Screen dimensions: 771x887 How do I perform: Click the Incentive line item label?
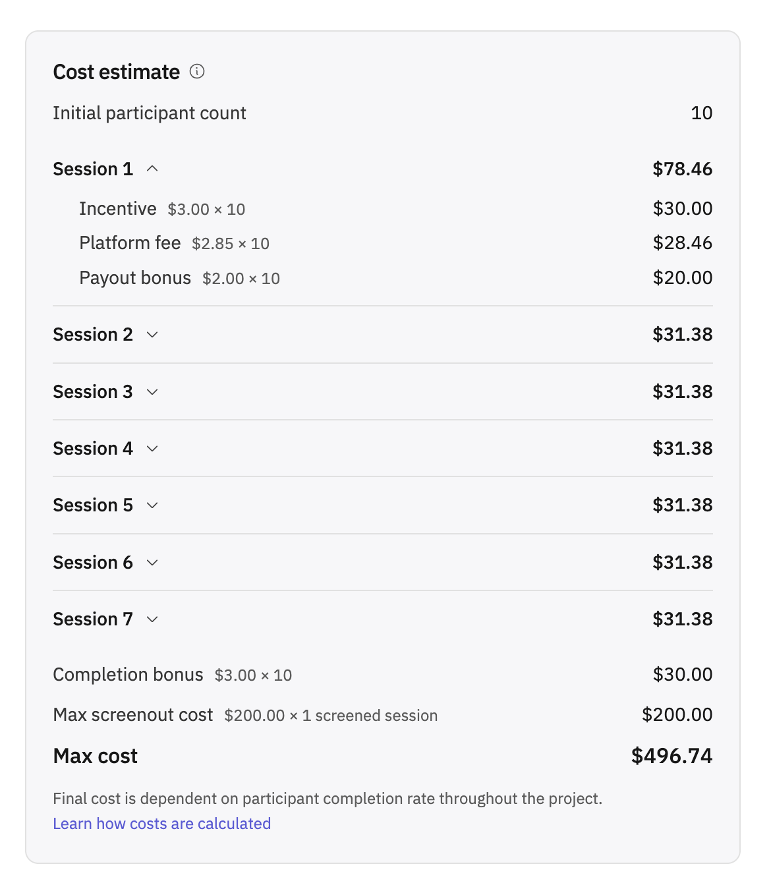(x=118, y=209)
